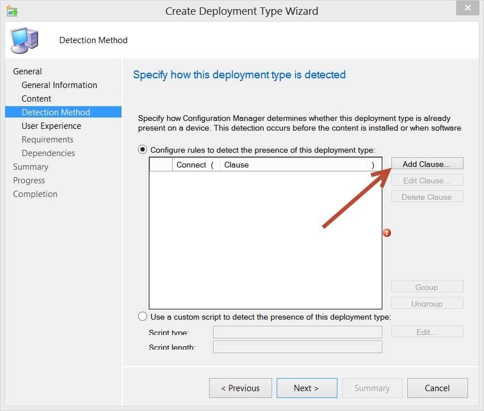Image resolution: width=484 pixels, height=411 pixels.
Task: Select the Content wizard step
Action: point(36,98)
